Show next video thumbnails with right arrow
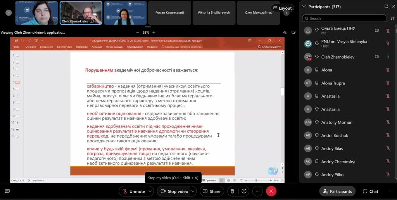Image resolution: width=397 pixels, height=200 pixels. [287, 13]
